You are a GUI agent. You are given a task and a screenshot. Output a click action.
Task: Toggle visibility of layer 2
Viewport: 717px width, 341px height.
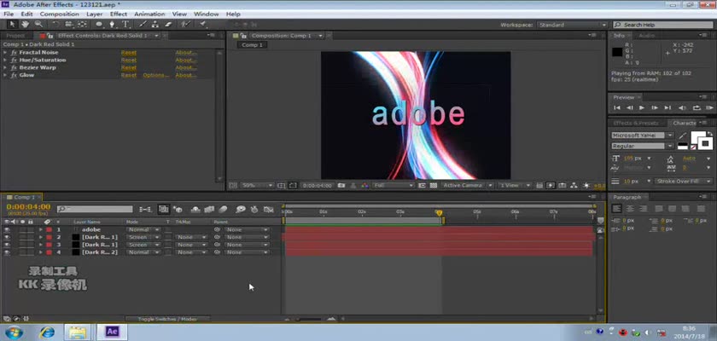[7, 237]
